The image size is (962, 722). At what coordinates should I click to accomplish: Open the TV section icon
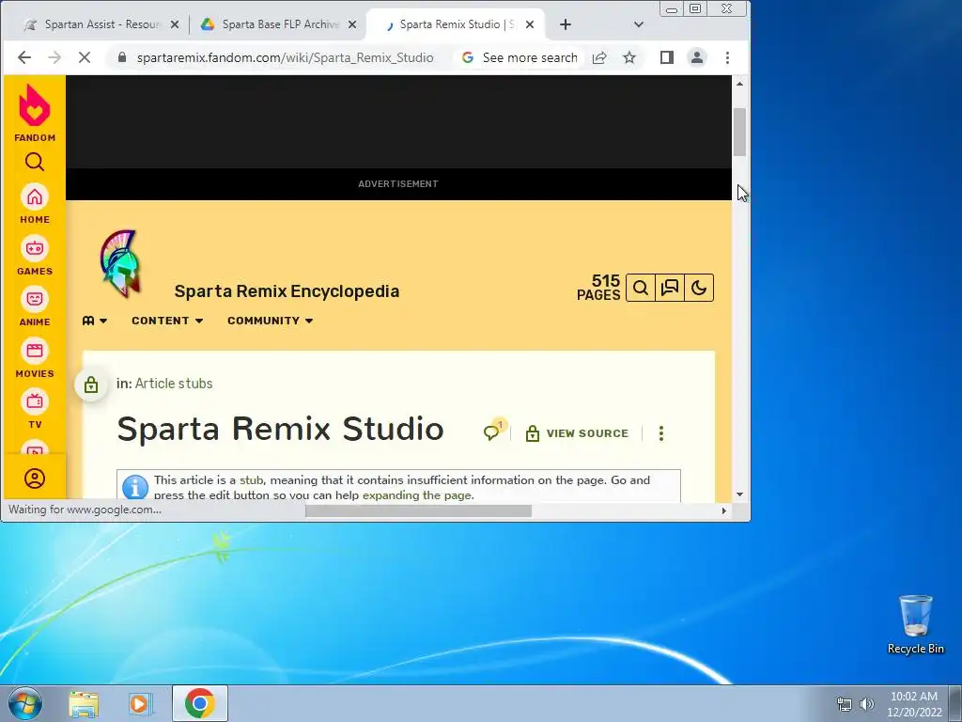click(x=35, y=402)
